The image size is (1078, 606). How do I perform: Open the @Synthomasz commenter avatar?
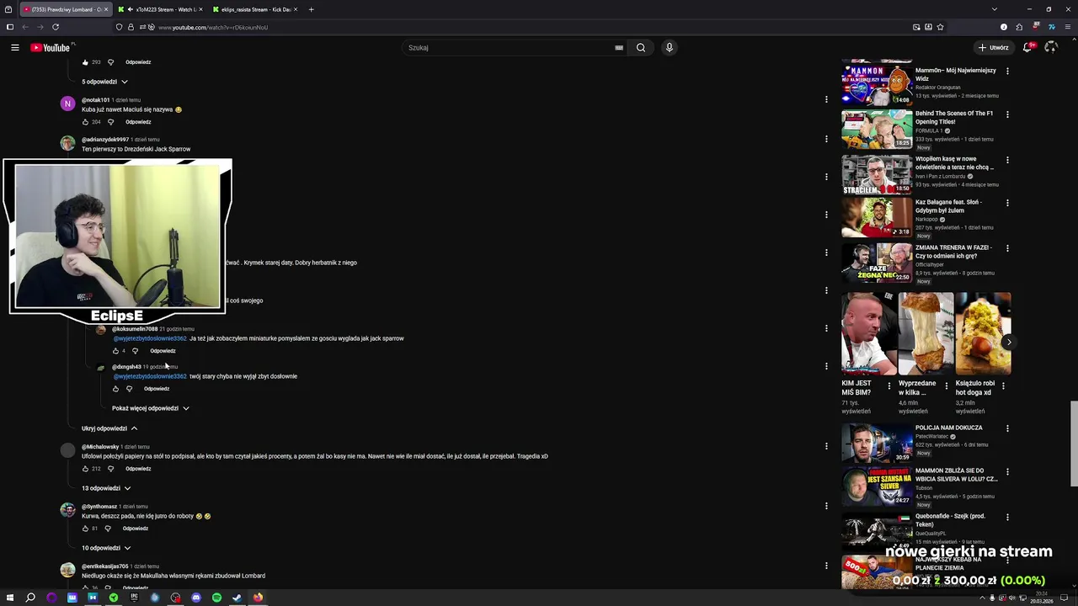click(x=67, y=510)
